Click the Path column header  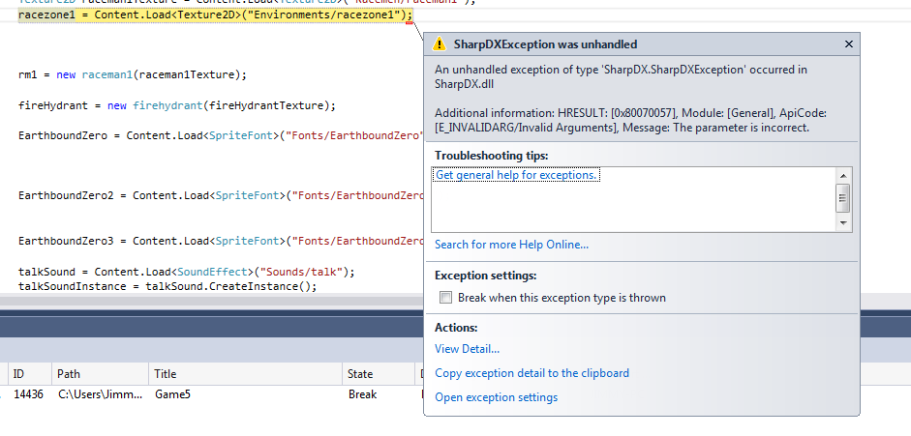[x=100, y=374]
